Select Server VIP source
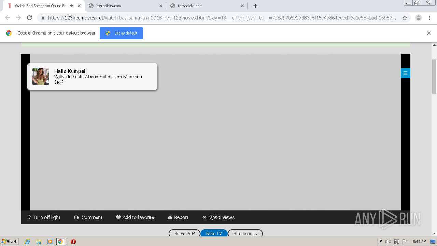Viewport: 437px width, 246px height. click(x=184, y=233)
